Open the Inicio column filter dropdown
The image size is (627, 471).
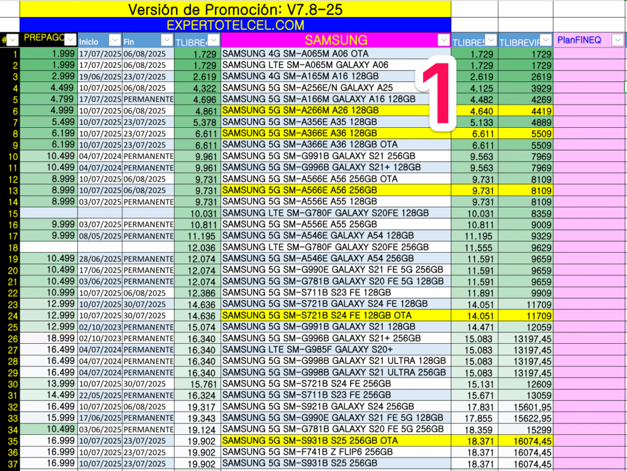[115, 40]
